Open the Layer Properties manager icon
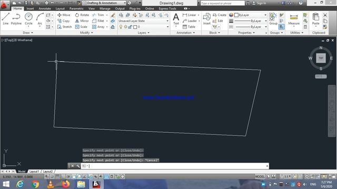This screenshot has height=189, width=337. click(121, 15)
